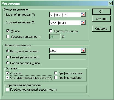
Task: Click the range selector icon for Выходной интервал
Action: (x=83, y=51)
